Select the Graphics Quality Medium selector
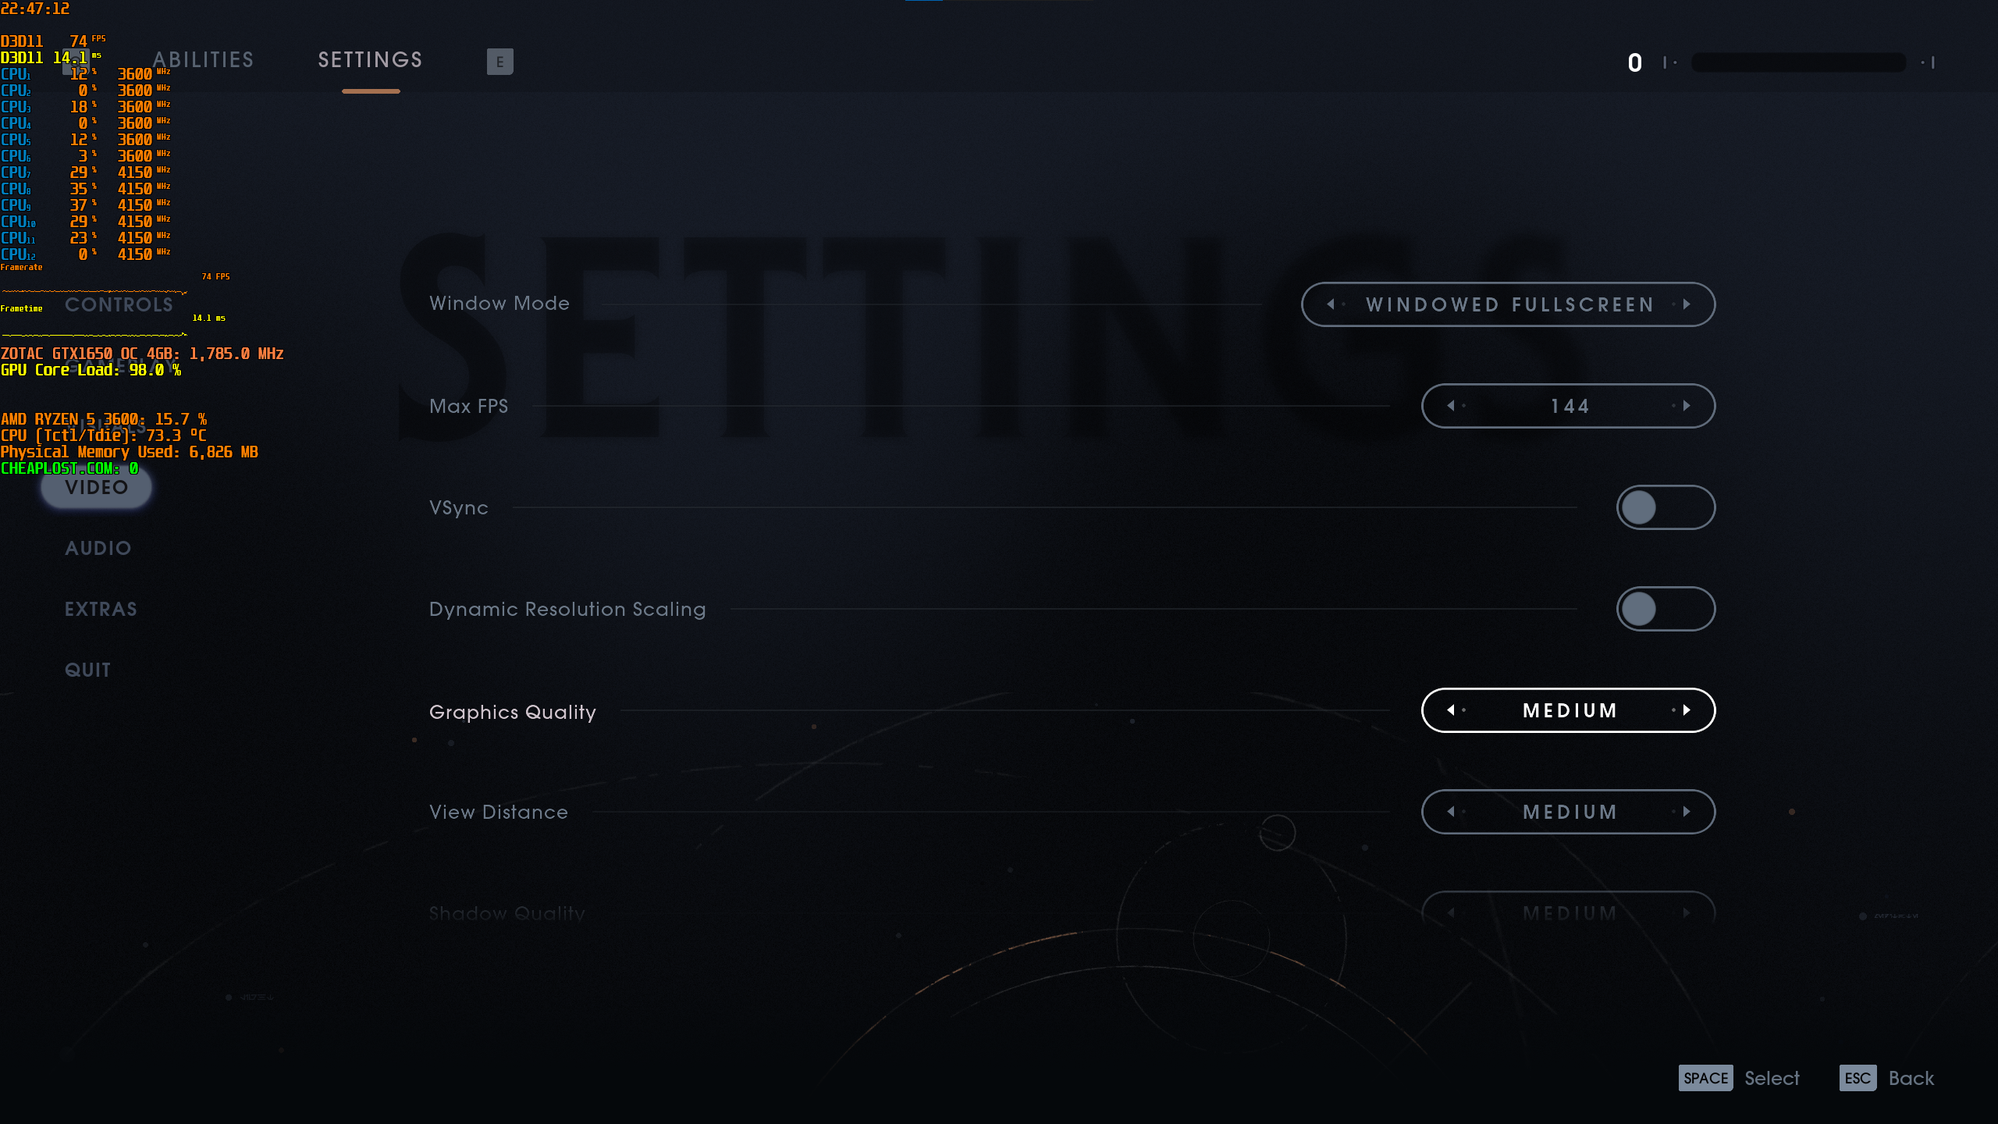The image size is (1998, 1124). pos(1569,710)
